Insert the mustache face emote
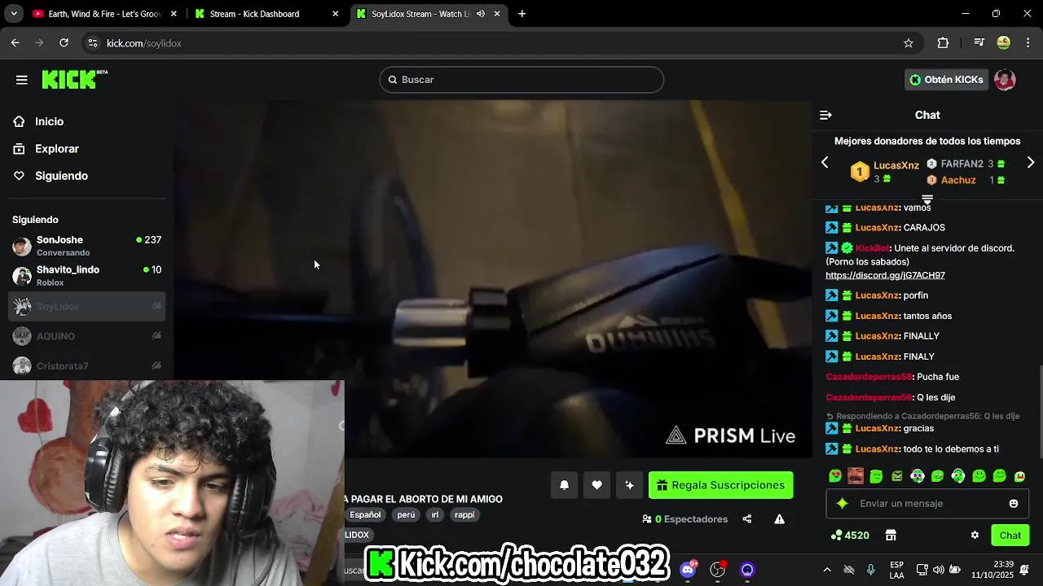 856,476
